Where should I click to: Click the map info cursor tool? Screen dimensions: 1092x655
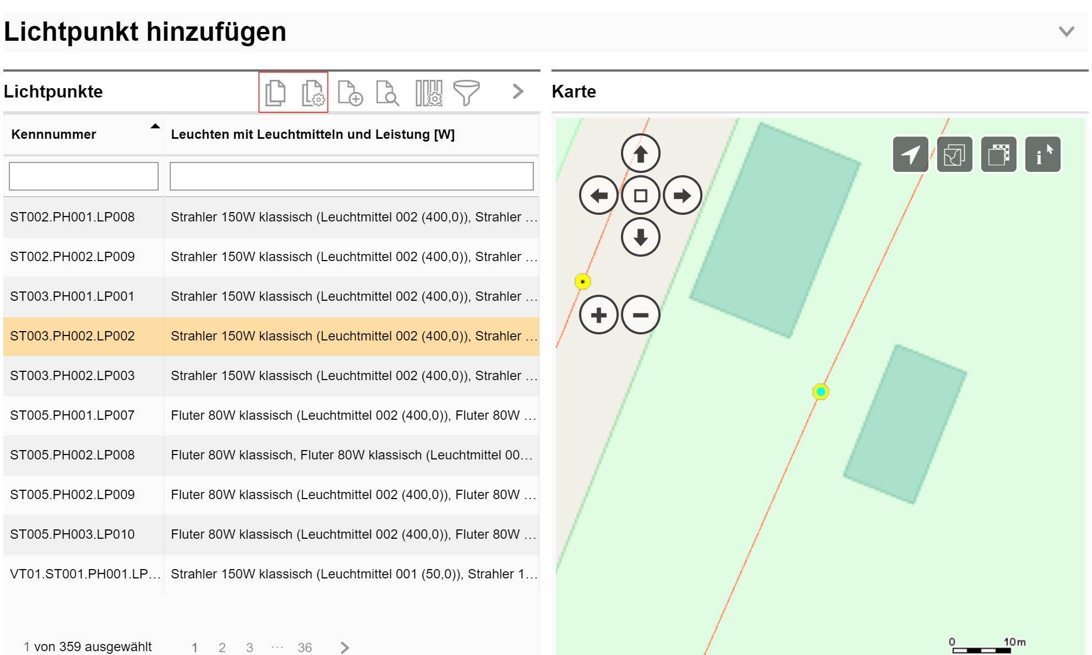tap(1042, 155)
